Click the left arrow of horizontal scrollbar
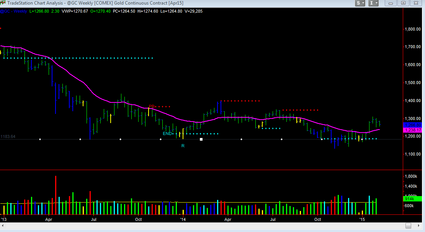Image resolution: width=425 pixels, height=232 pixels. coord(3,226)
